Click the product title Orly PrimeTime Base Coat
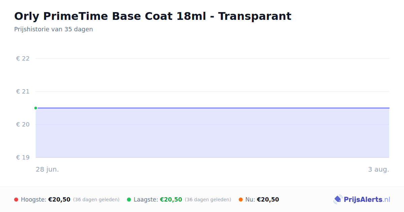This screenshot has width=404, height=212. coord(153,16)
